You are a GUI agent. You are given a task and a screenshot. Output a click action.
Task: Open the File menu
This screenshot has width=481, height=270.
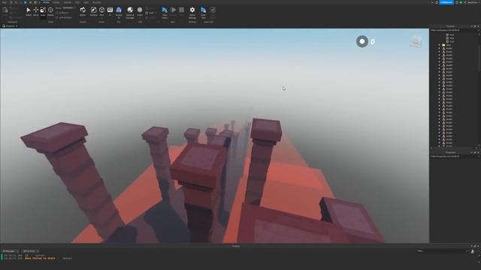pyautogui.click(x=4, y=2)
